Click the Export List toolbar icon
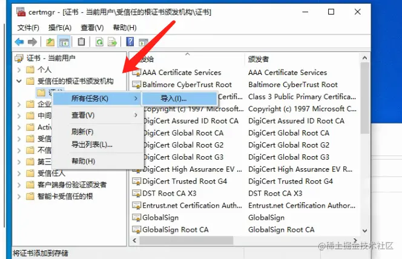This screenshot has width=402, height=259. [112, 42]
